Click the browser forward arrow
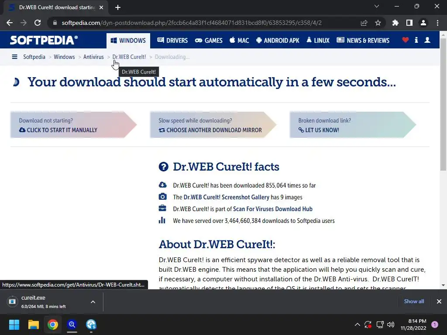447x335 pixels. pyautogui.click(x=24, y=23)
